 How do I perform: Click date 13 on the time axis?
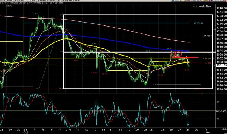(95, 130)
